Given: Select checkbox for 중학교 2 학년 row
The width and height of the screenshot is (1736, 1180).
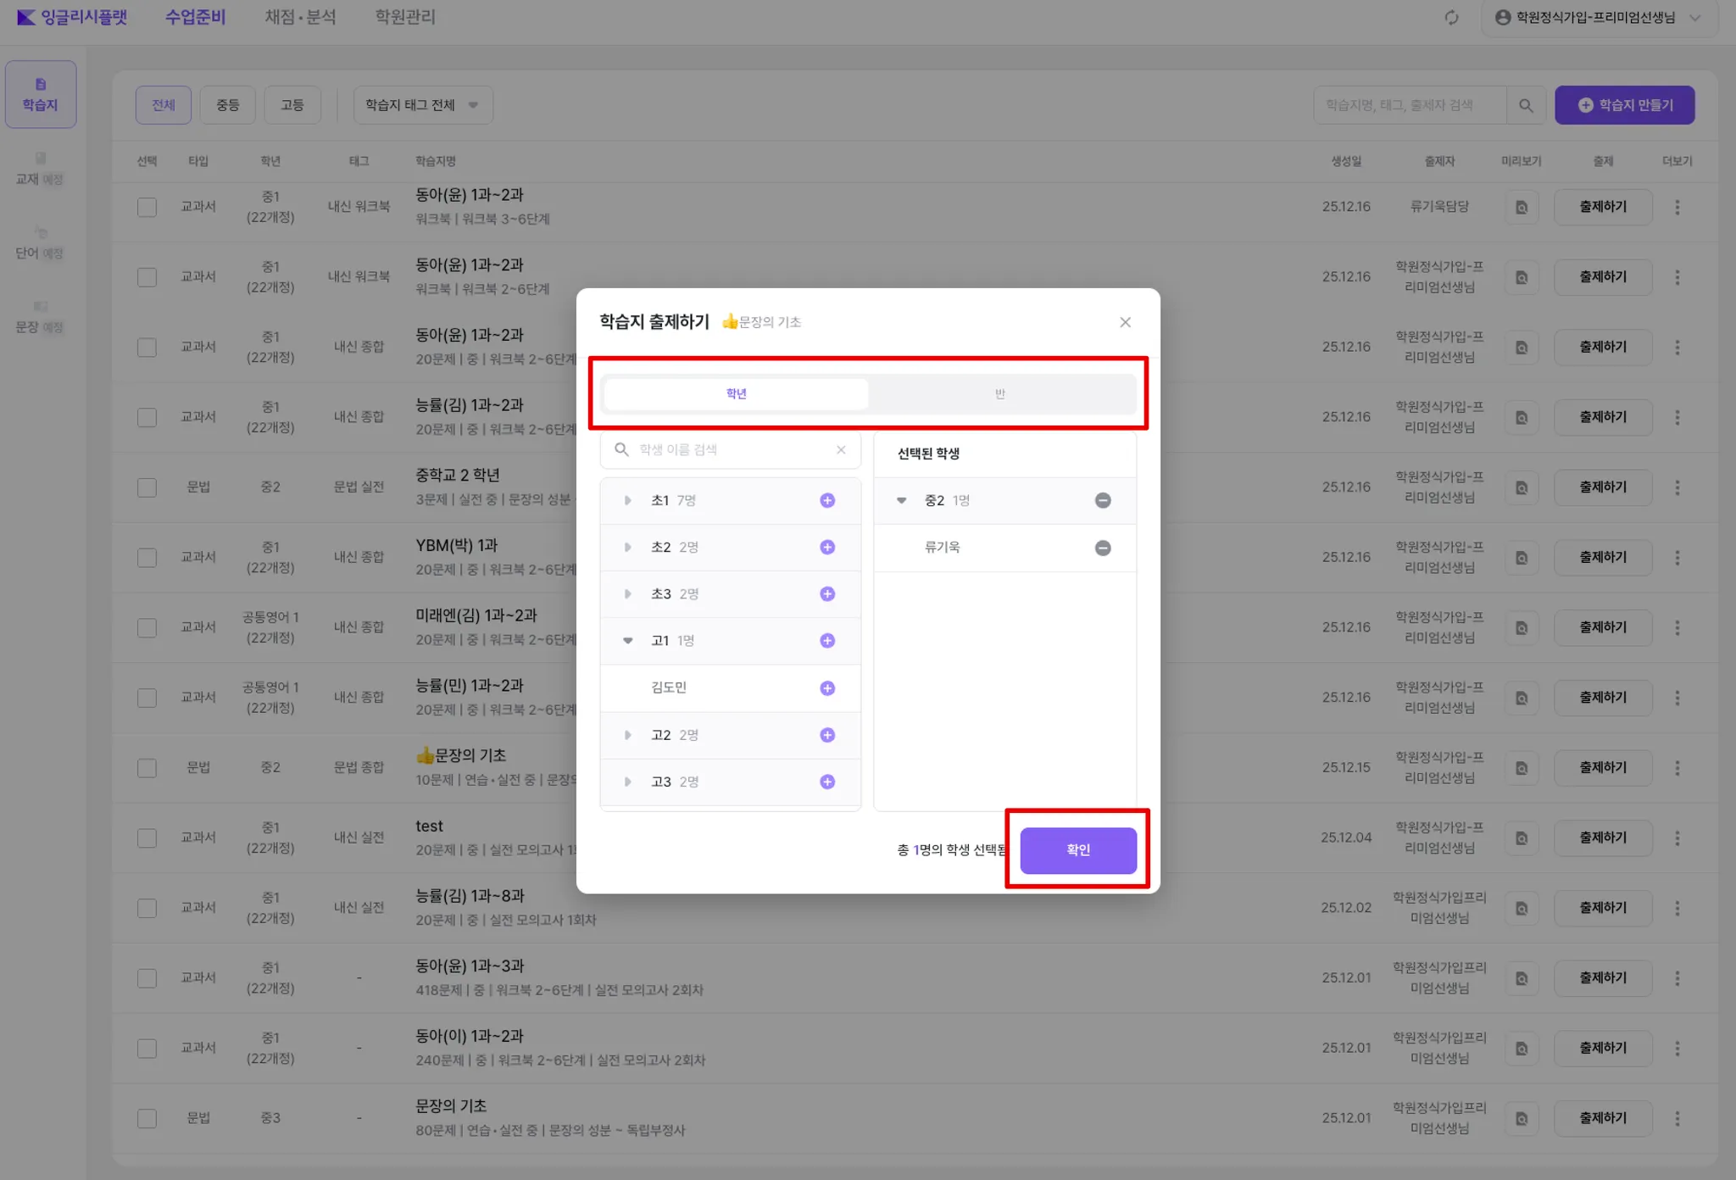Looking at the screenshot, I should pyautogui.click(x=147, y=487).
